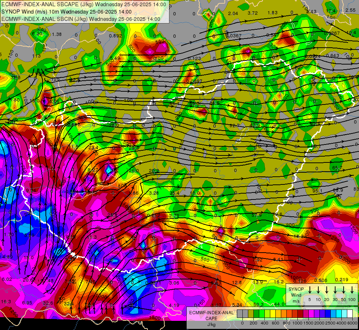Click the 50 m/s wind arrow in legend
This screenshot has height=330, width=359.
click(x=344, y=290)
